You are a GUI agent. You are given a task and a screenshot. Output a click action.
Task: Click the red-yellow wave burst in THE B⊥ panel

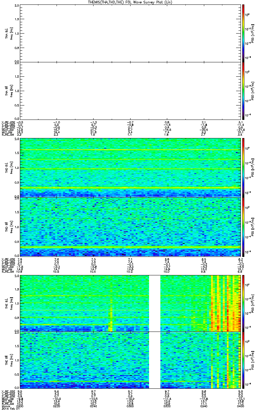pyautogui.click(x=224, y=303)
